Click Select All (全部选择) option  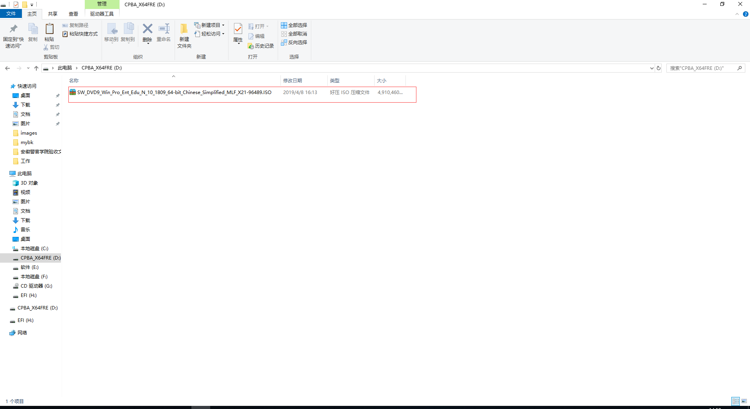tap(294, 25)
